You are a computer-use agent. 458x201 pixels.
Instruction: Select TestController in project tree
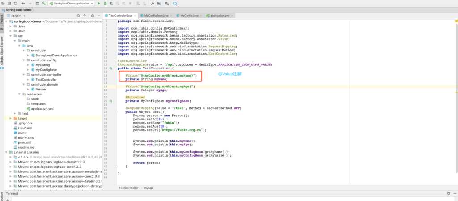pos(46,80)
